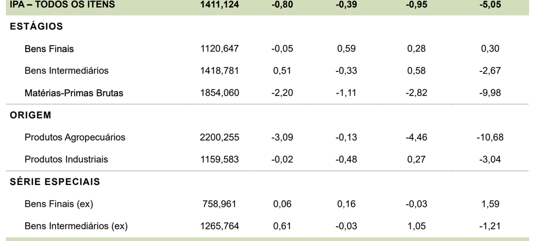Screen dimensions: 533x241
Task: Click Bens Finais label under ESTÁGIOS
Action: (49, 49)
